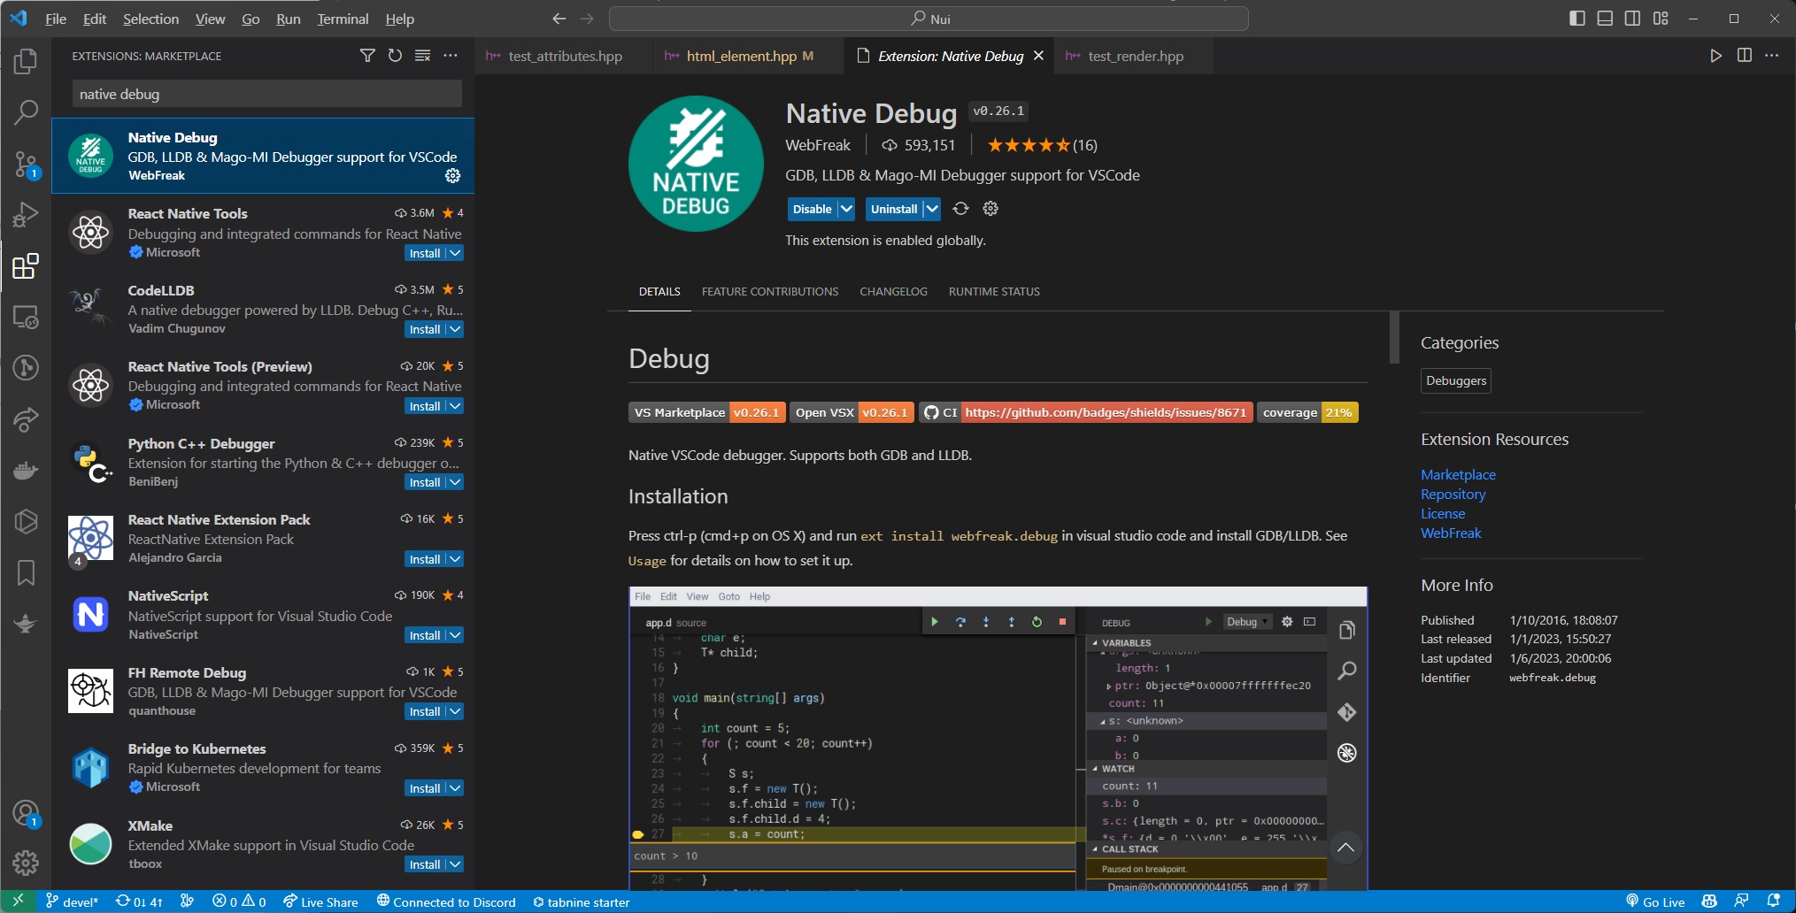This screenshot has height=913, width=1796.
Task: Open install dropdown for Python C++ Debugger
Action: (455, 482)
